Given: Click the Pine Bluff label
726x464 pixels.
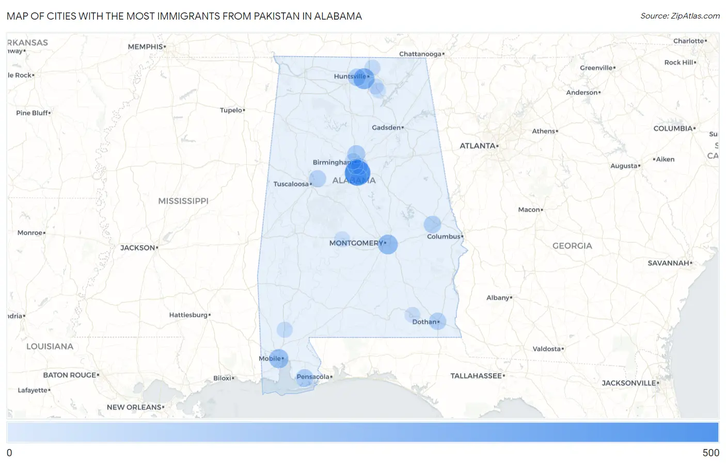Looking at the screenshot, I should click(32, 113).
